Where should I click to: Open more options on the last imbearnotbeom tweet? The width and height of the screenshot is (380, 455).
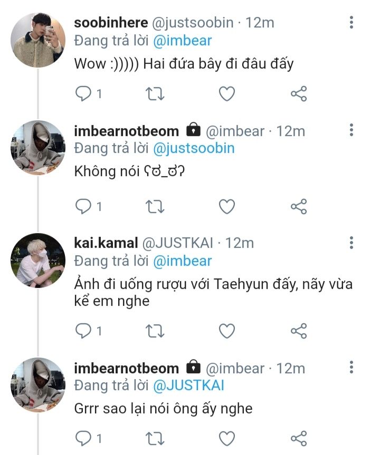tap(351, 367)
